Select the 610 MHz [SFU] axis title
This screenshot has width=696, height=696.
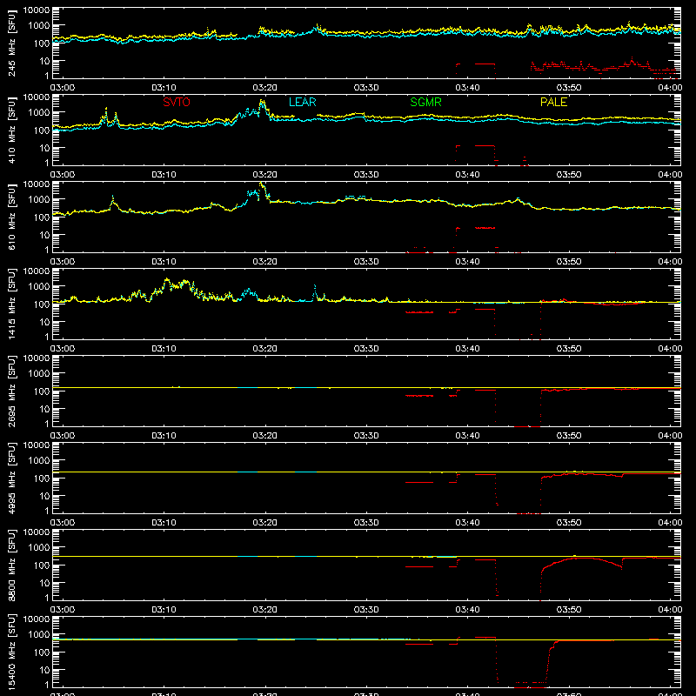coord(12,217)
